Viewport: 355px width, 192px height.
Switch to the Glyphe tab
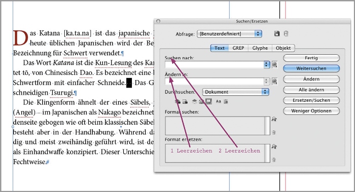(x=260, y=48)
